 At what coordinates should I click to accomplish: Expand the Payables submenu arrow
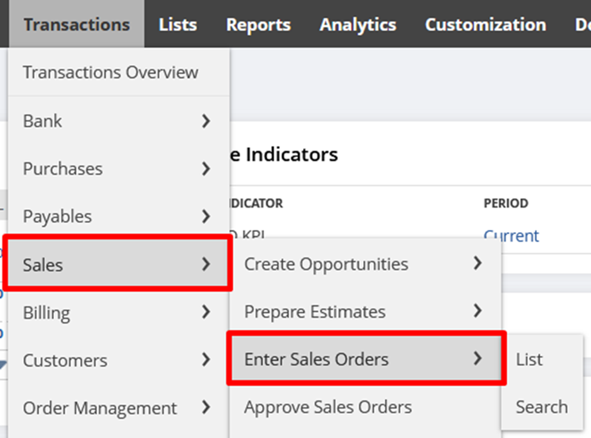(x=206, y=216)
